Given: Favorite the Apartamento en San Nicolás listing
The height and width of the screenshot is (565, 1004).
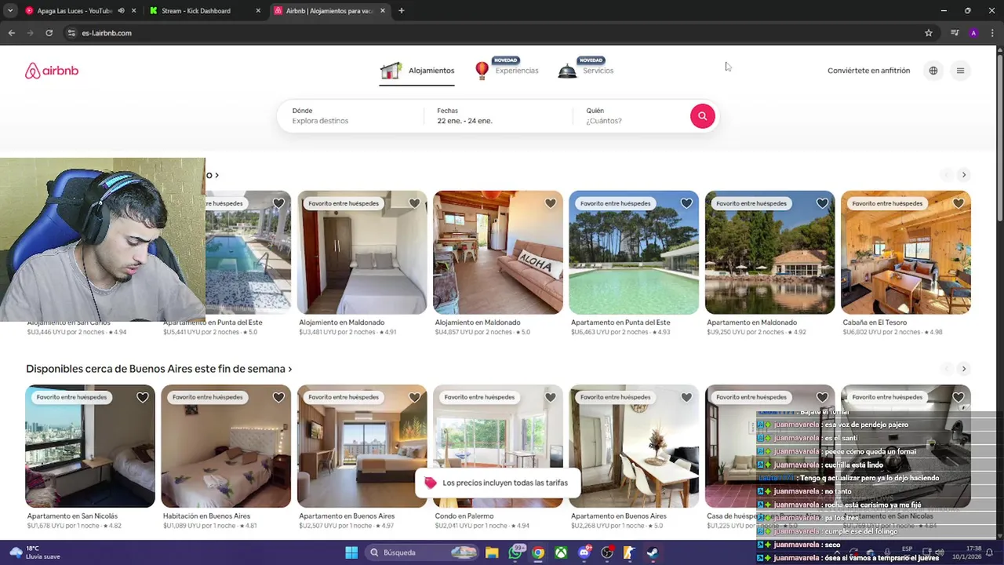Looking at the screenshot, I should click(143, 397).
